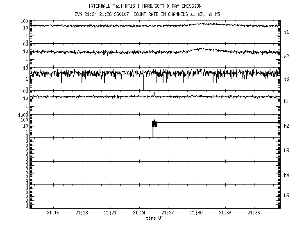
Task: Select the 21:30 time tick label
Action: pyautogui.click(x=197, y=213)
